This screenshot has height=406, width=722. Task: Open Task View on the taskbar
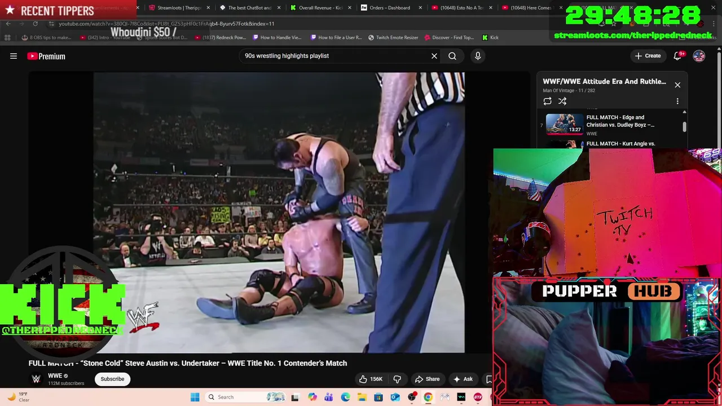tap(294, 397)
